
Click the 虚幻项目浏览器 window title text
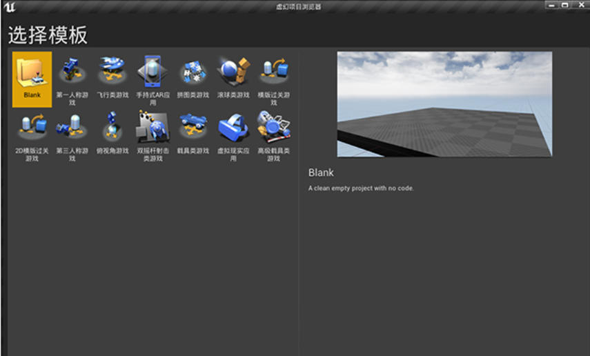tap(294, 7)
